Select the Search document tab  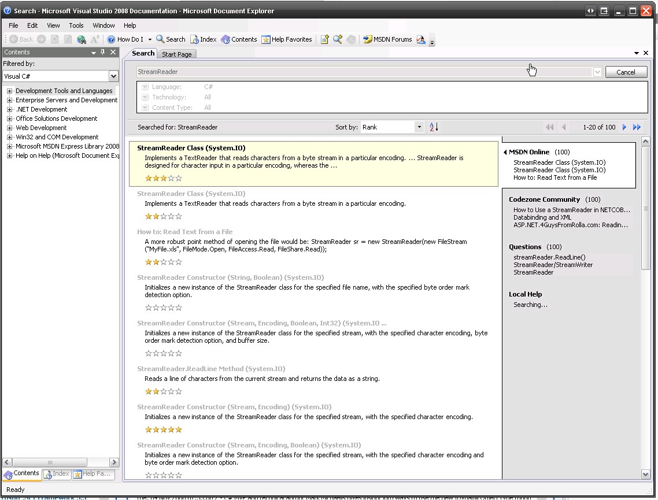143,53
